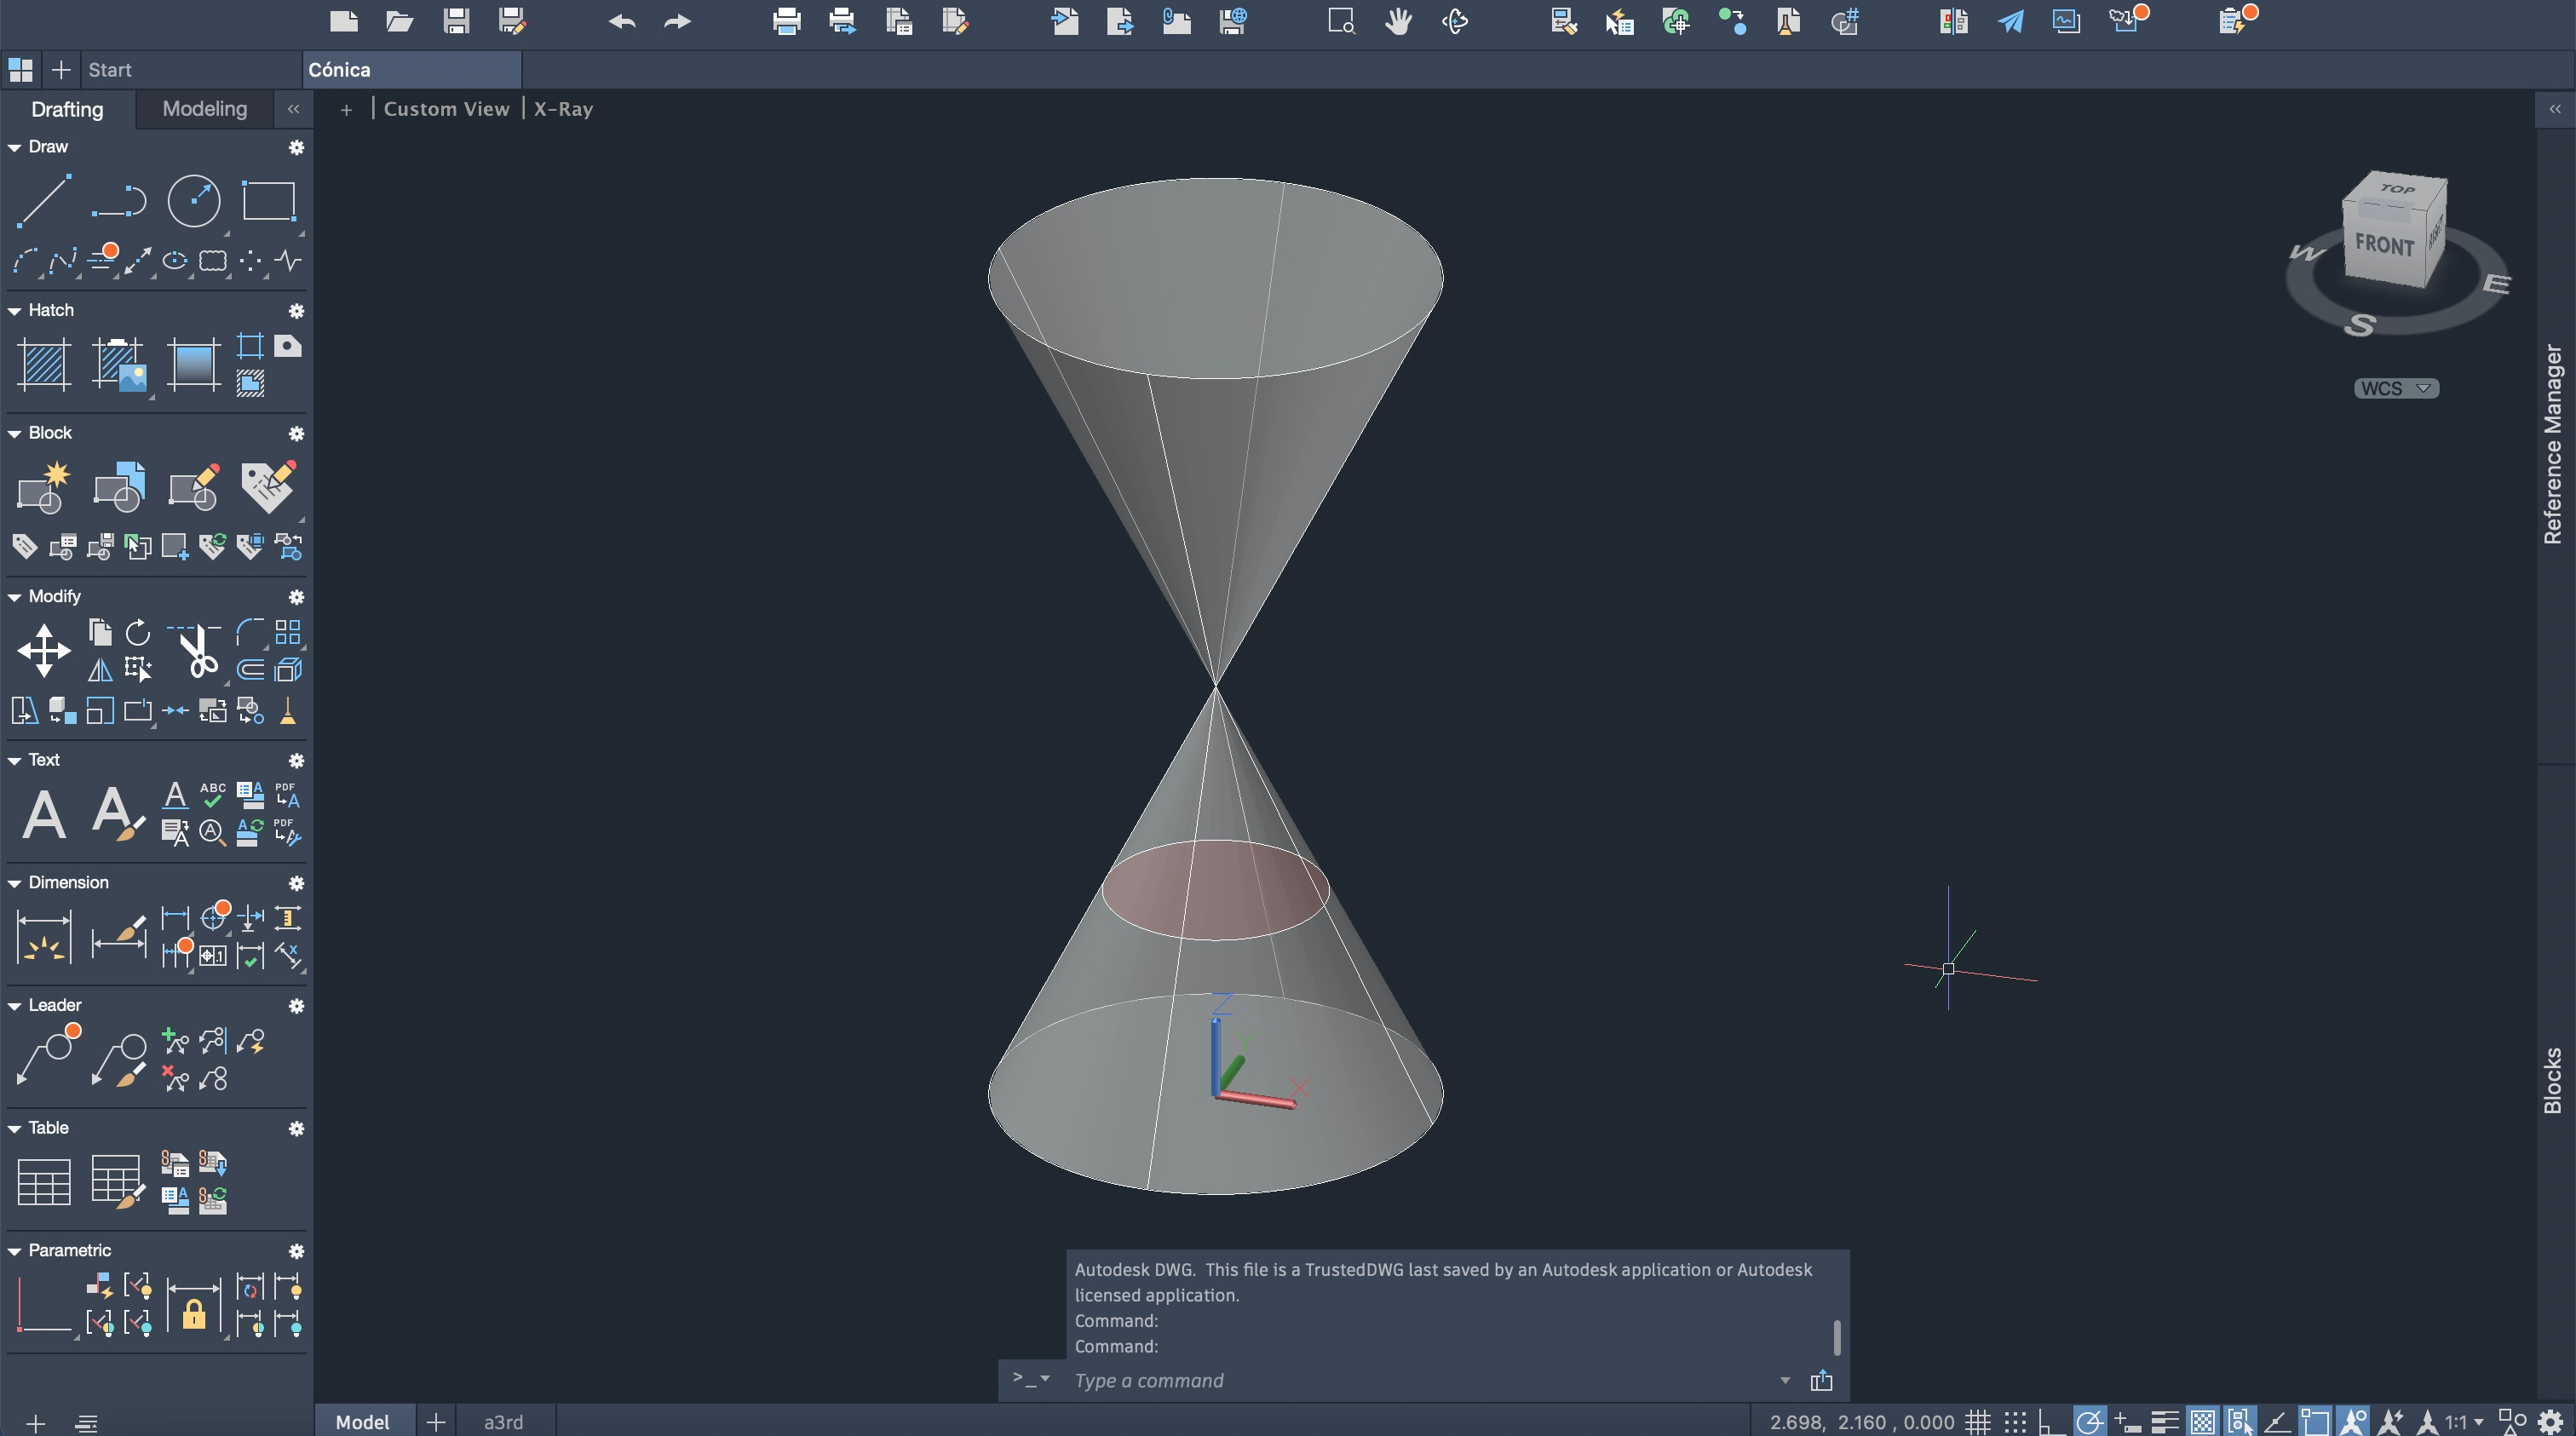The width and height of the screenshot is (2576, 1436).
Task: Click the Multiline Text tool
Action: tap(44, 814)
